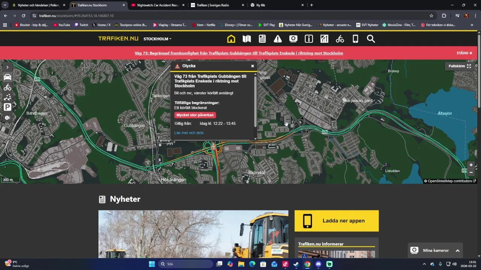481x270 pixels.
Task: Click the Ladda ner appen button
Action: coord(337,221)
